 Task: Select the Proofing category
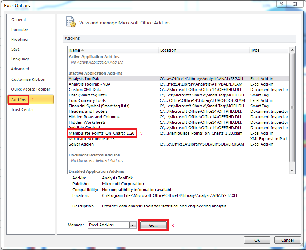[19, 39]
